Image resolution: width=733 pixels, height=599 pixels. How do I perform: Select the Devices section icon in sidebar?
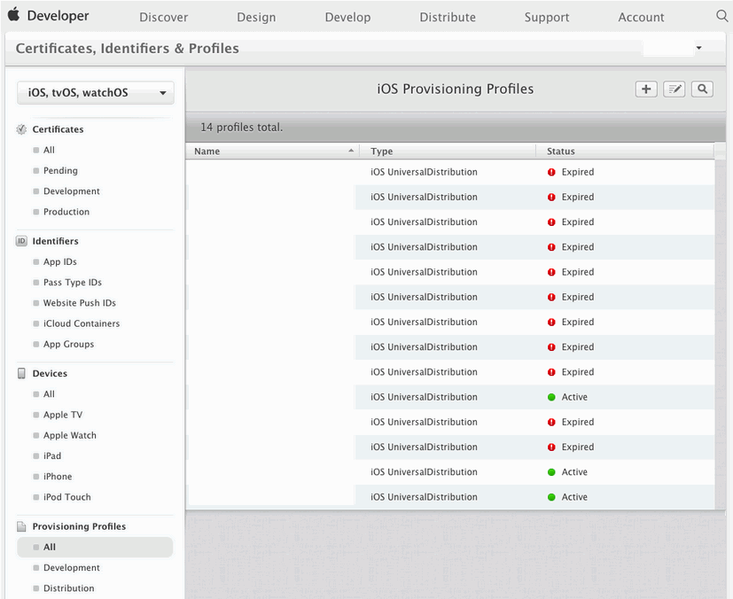(x=21, y=373)
